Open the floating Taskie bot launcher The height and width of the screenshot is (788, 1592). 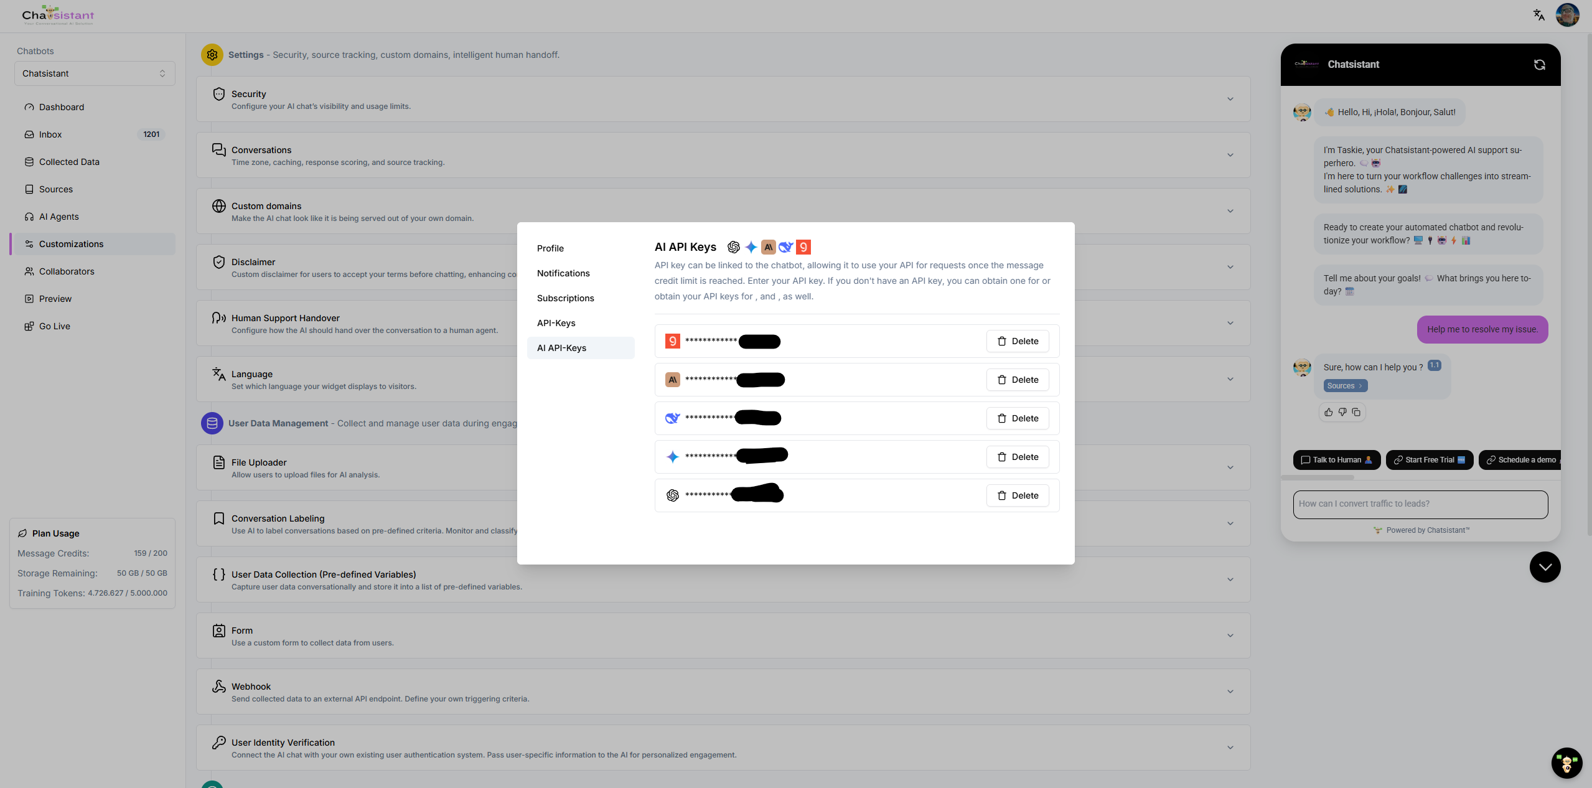(x=1566, y=762)
